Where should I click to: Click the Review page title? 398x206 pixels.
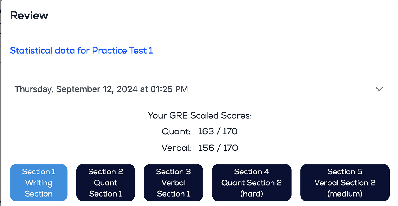(29, 15)
